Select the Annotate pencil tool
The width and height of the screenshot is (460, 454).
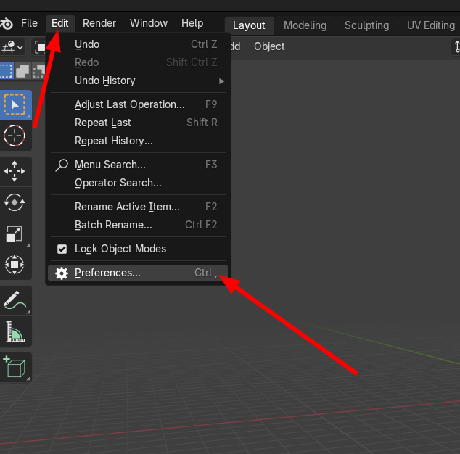pyautogui.click(x=15, y=300)
